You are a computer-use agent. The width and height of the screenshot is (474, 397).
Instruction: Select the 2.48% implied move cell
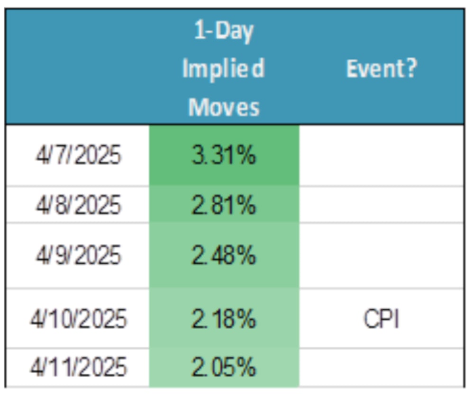(x=224, y=256)
